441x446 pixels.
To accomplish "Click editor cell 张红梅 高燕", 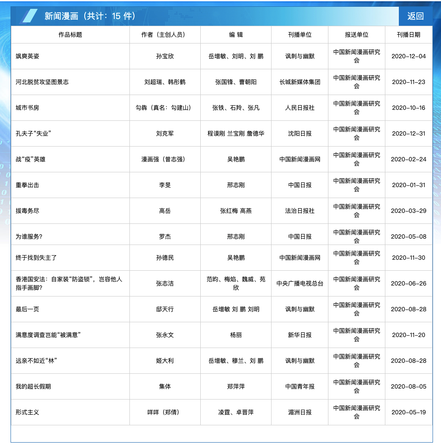I will [x=236, y=211].
